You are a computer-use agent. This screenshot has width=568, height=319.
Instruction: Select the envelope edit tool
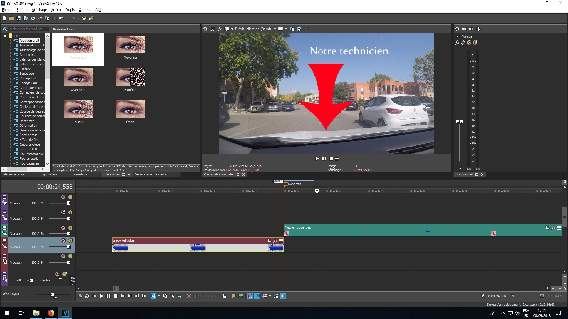pyautogui.click(x=165, y=296)
